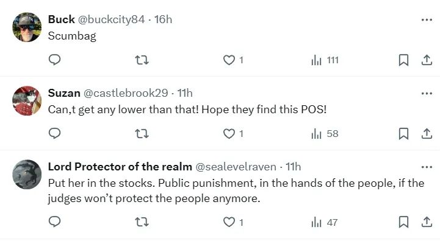This screenshot has height=241, width=440.
Task: Open Suzan's cat profile picture
Action: click(27, 101)
